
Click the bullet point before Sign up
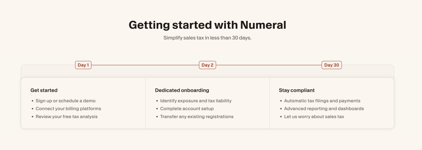pos(32,101)
